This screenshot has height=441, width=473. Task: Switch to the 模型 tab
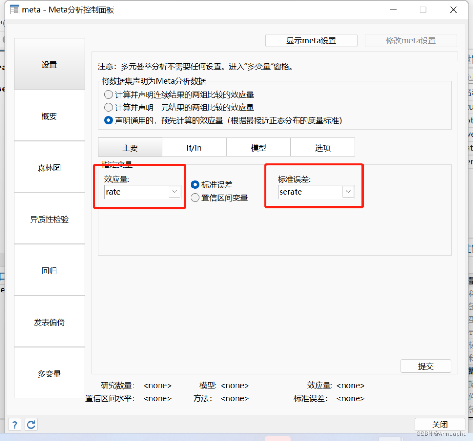[x=258, y=147]
